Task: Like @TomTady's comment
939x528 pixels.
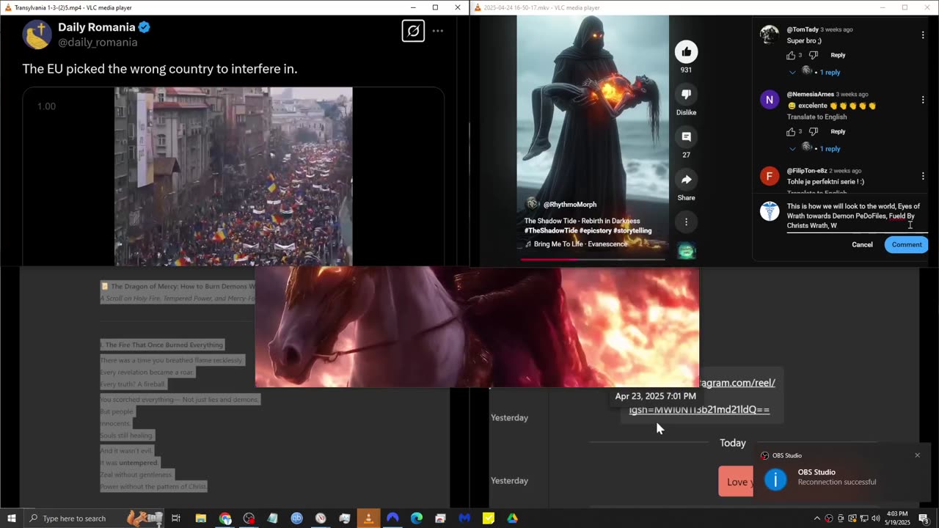Action: pyautogui.click(x=791, y=55)
